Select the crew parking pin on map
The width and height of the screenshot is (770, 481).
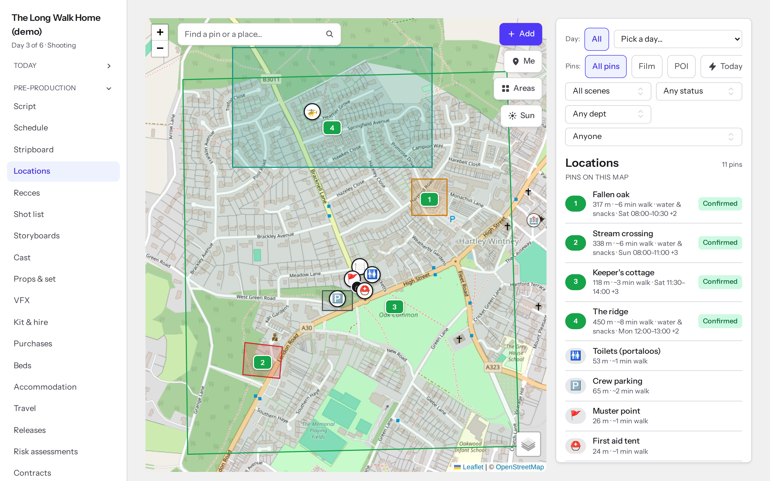click(x=337, y=299)
